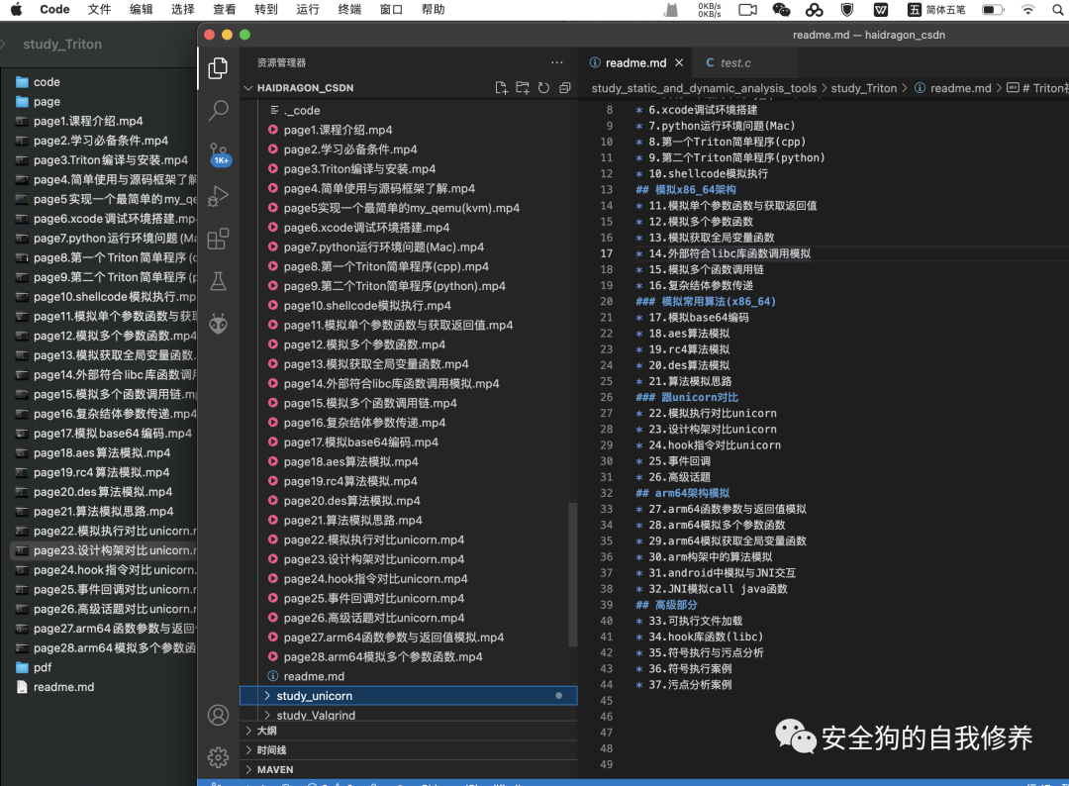The width and height of the screenshot is (1069, 786).
Task: Click the camera icon in menu bar
Action: tap(748, 10)
